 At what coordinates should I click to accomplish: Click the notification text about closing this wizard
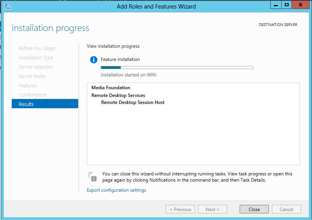click(197, 177)
